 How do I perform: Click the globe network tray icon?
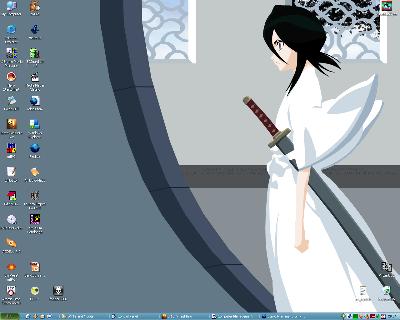pos(378,316)
